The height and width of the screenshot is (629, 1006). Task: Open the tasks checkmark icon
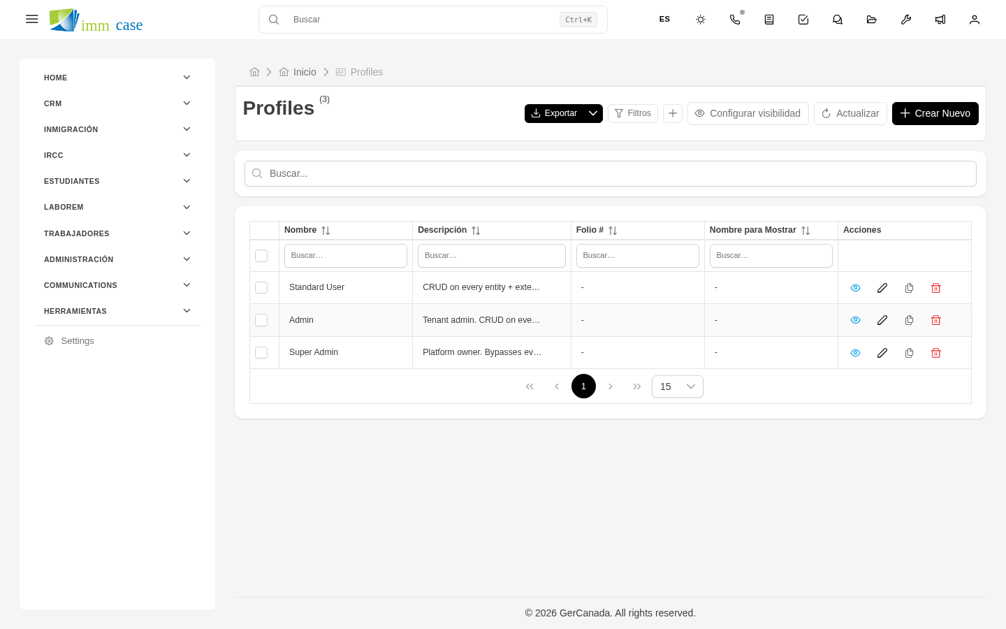(x=803, y=20)
